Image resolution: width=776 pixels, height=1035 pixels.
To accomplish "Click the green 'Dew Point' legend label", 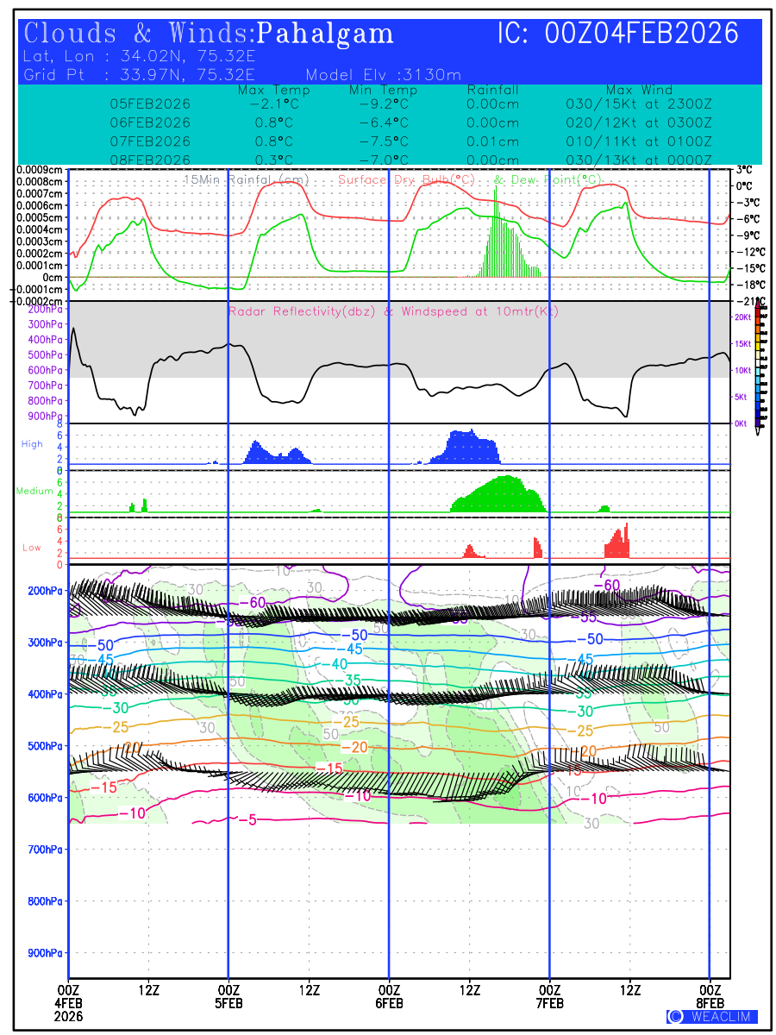I will coord(547,179).
